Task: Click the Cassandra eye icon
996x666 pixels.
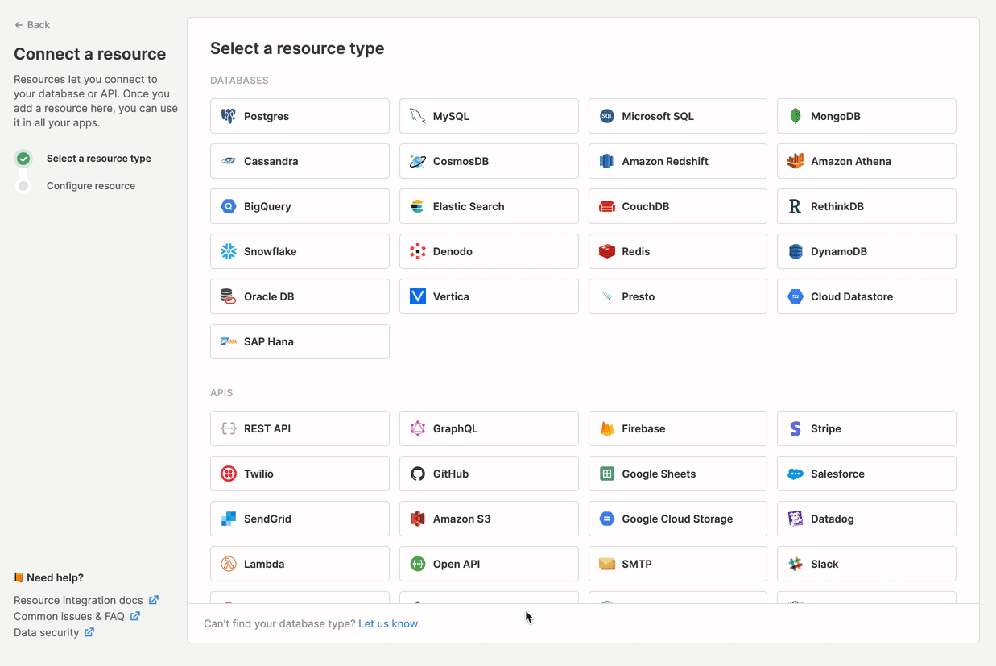Action: (x=229, y=161)
